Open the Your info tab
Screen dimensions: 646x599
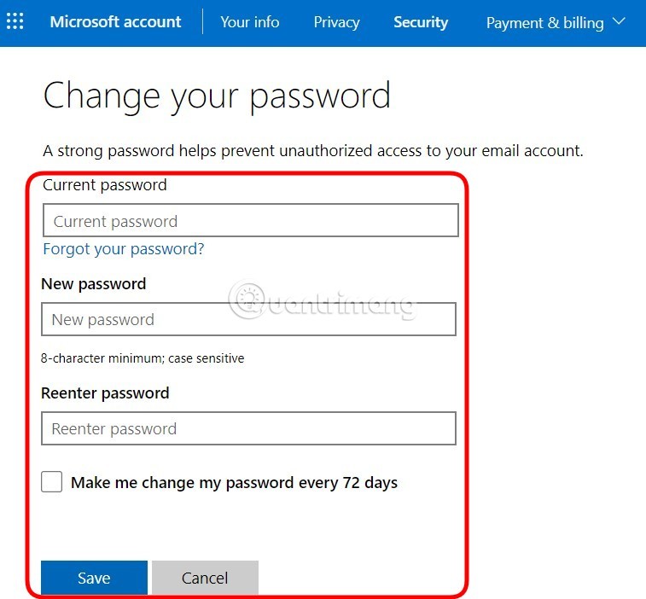click(249, 22)
